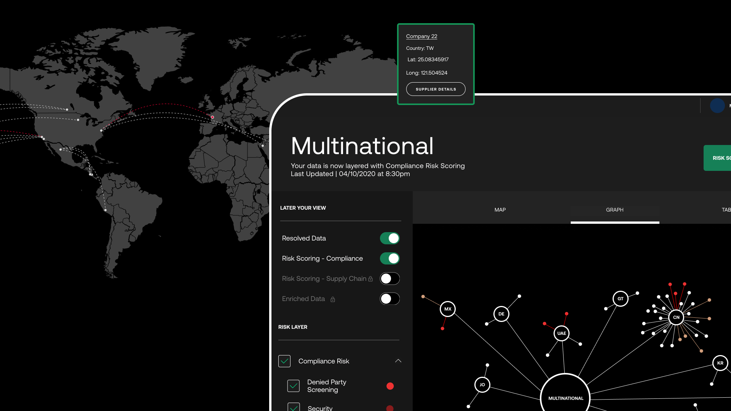
Task: Select the GT graph node
Action: coord(621,299)
